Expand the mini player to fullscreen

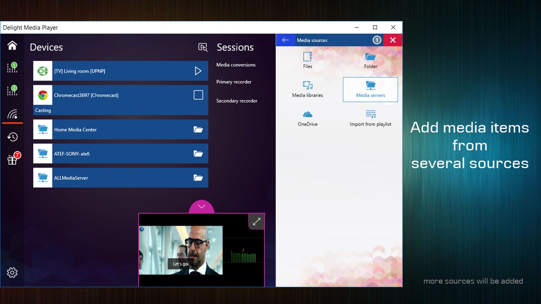[256, 221]
